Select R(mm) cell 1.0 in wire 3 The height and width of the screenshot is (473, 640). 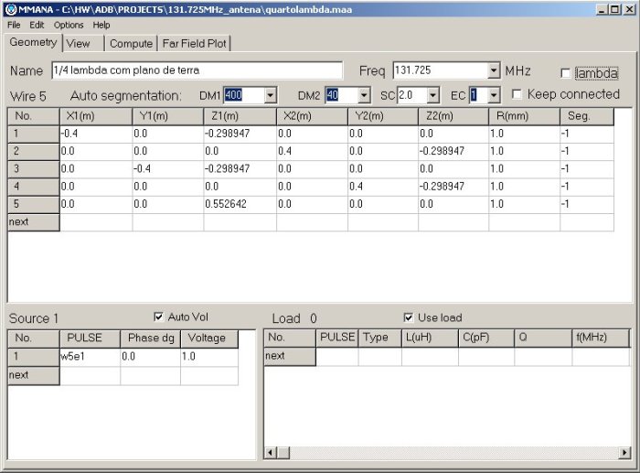tap(524, 169)
